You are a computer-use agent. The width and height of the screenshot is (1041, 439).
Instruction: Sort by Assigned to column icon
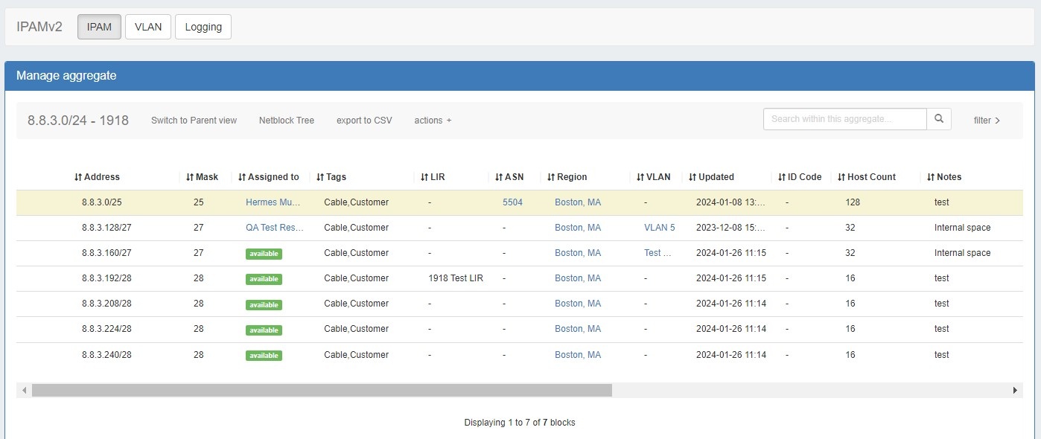[x=242, y=177]
